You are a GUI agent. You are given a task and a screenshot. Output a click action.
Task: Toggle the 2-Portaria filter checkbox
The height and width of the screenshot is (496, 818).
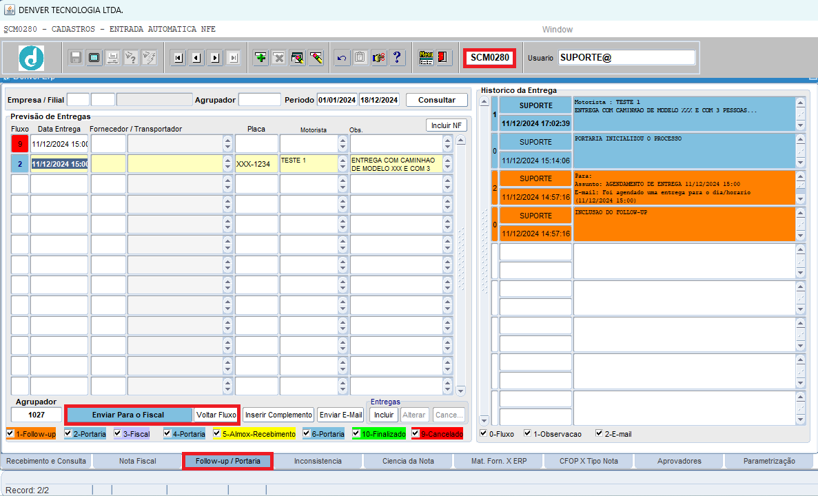coord(68,433)
